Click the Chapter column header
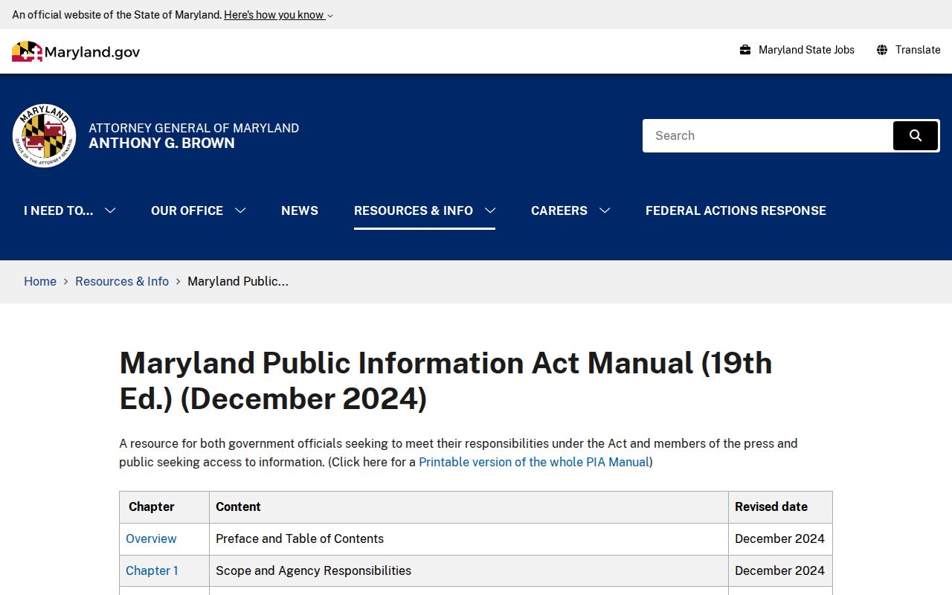Viewport: 952px width, 595px height. coord(164,506)
